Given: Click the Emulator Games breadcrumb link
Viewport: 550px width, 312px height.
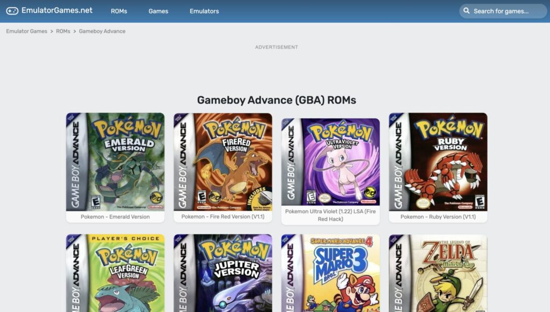Looking at the screenshot, I should (x=26, y=31).
